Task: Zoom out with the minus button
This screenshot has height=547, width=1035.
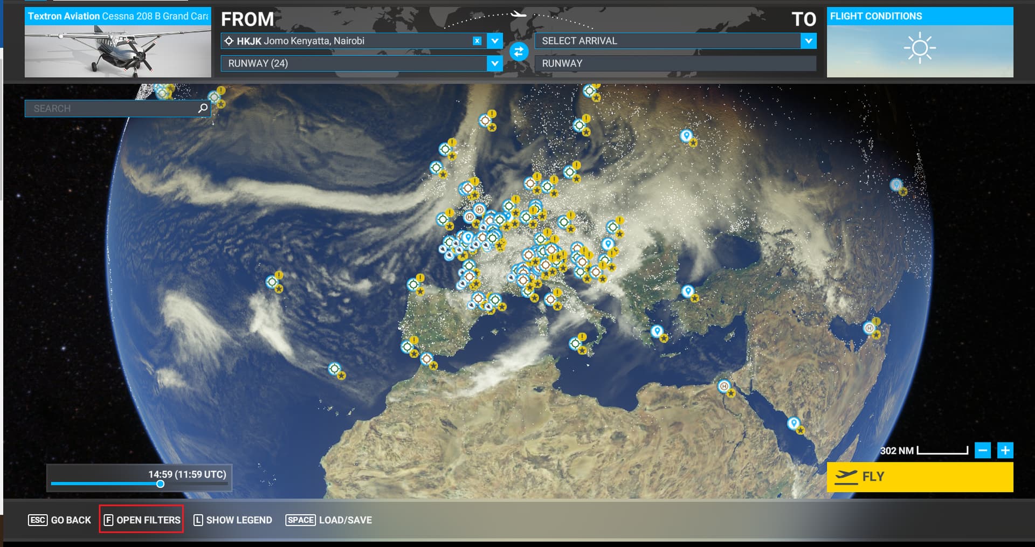Action: tap(983, 451)
